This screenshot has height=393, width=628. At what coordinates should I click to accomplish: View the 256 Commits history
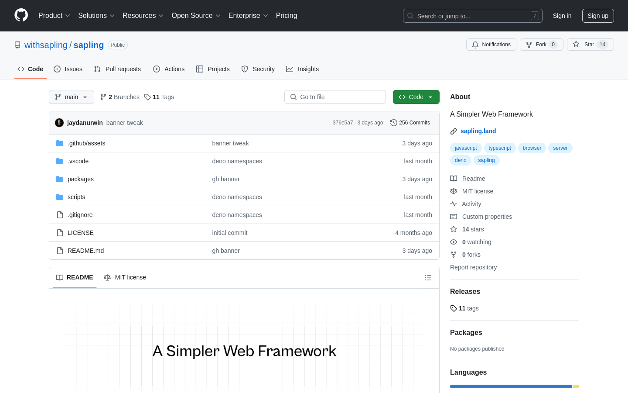[x=410, y=123]
